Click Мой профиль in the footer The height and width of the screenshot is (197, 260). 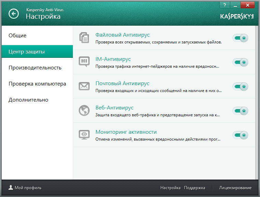[x=28, y=188]
